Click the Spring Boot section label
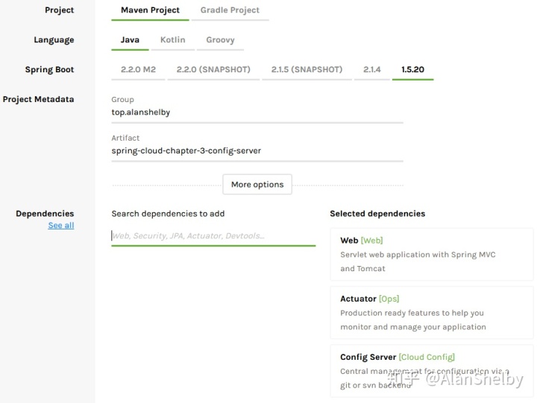Viewport: 537px width, 403px height. coord(50,69)
